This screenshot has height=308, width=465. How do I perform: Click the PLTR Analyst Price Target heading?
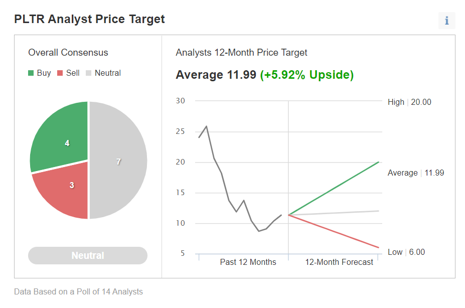[89, 19]
